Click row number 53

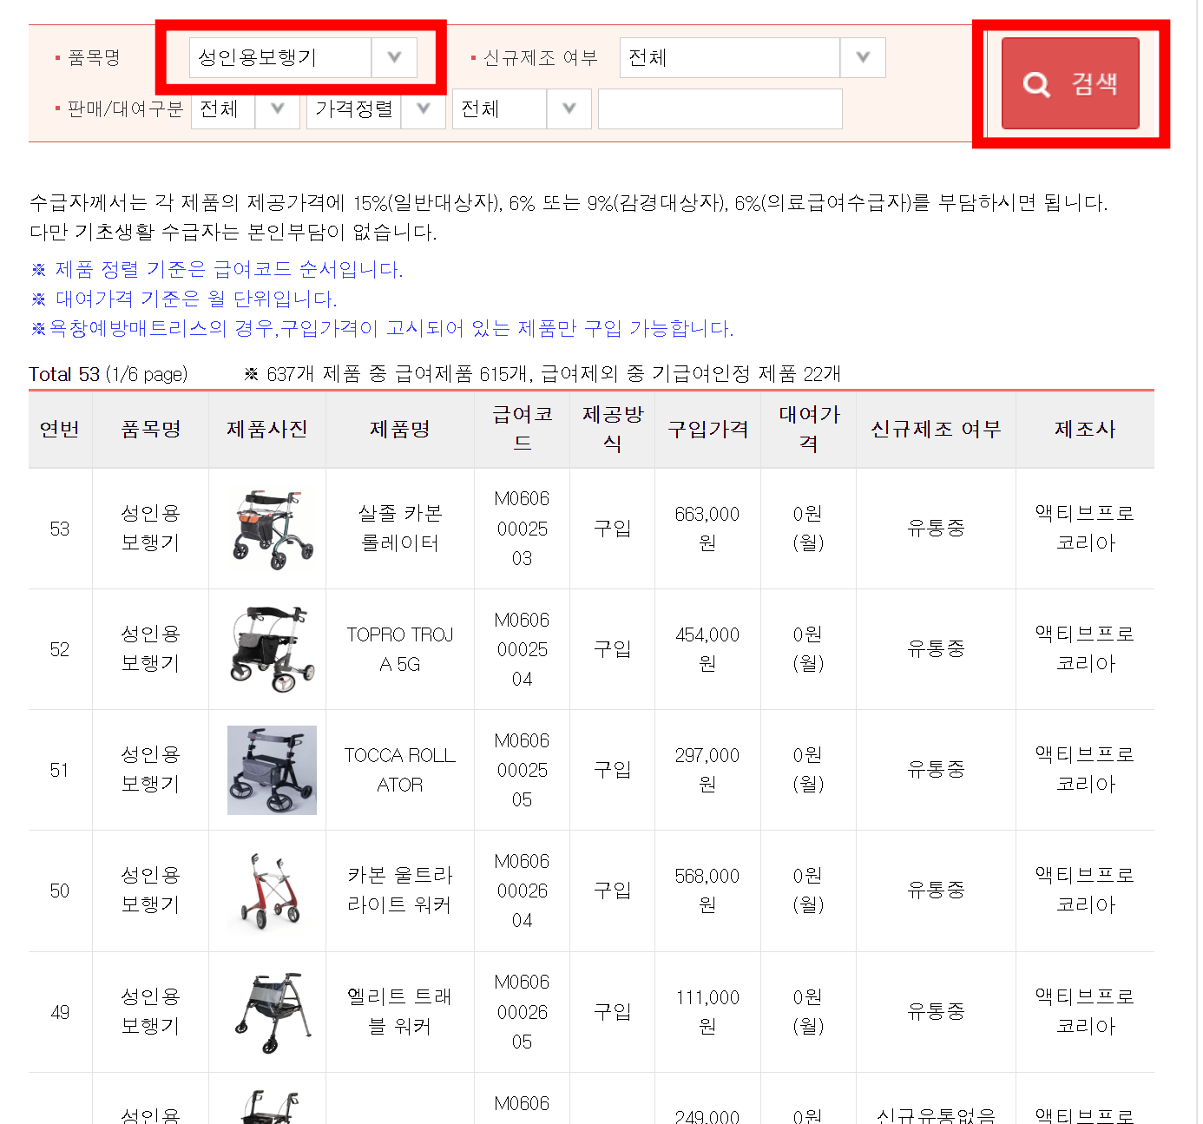point(60,529)
